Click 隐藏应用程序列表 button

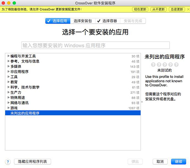tap(32, 161)
